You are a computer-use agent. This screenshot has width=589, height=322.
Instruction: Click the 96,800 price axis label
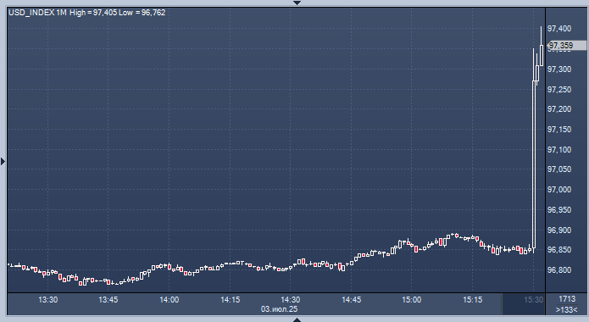(559, 269)
